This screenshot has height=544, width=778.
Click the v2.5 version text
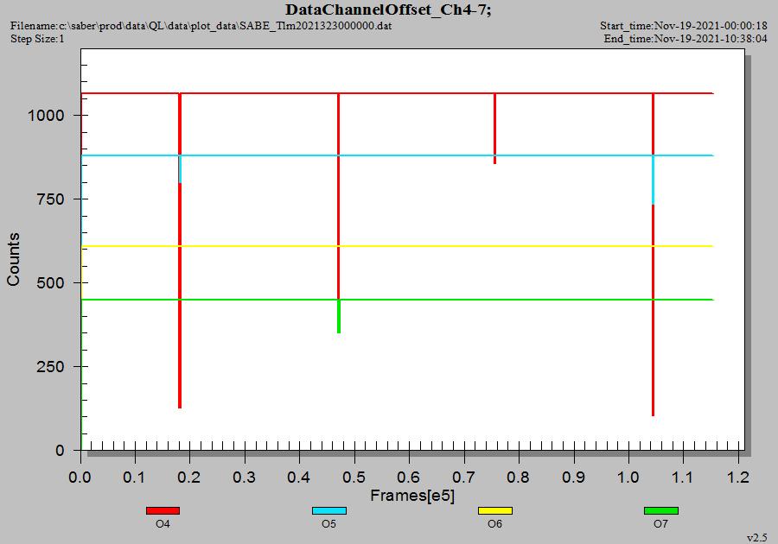click(757, 538)
